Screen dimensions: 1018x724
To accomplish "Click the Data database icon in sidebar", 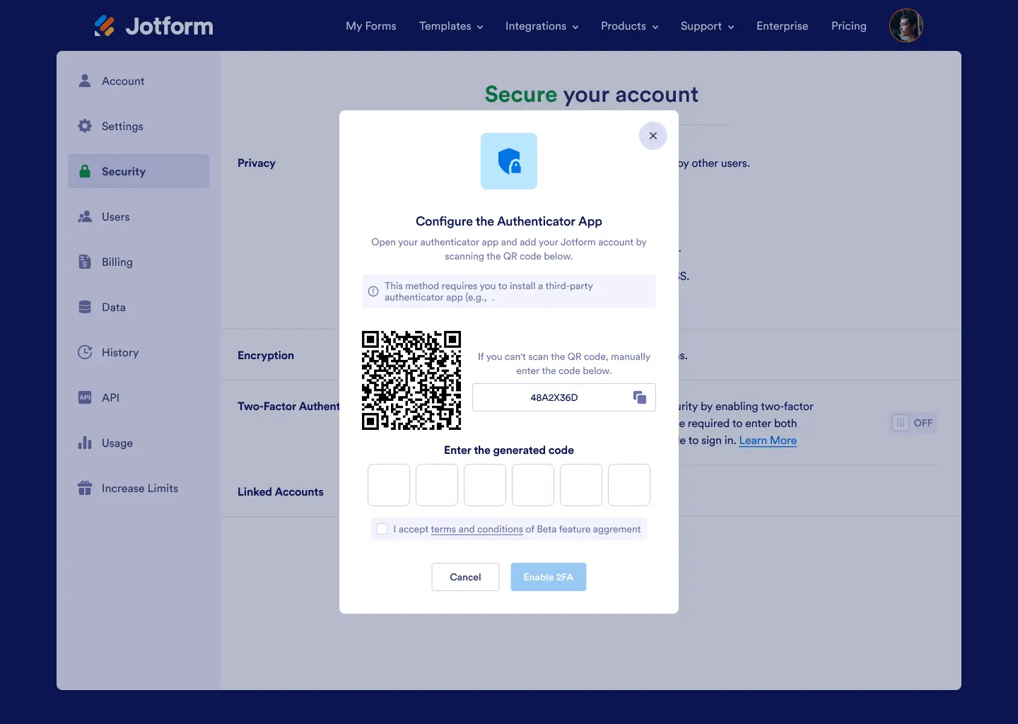I will 85,307.
